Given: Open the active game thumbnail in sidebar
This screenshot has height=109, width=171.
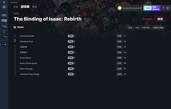Looking at the screenshot, I should point(4,45).
